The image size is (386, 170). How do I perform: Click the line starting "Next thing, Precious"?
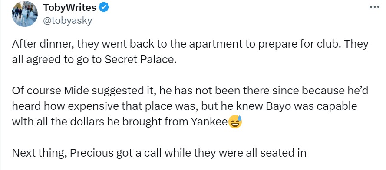(x=159, y=153)
